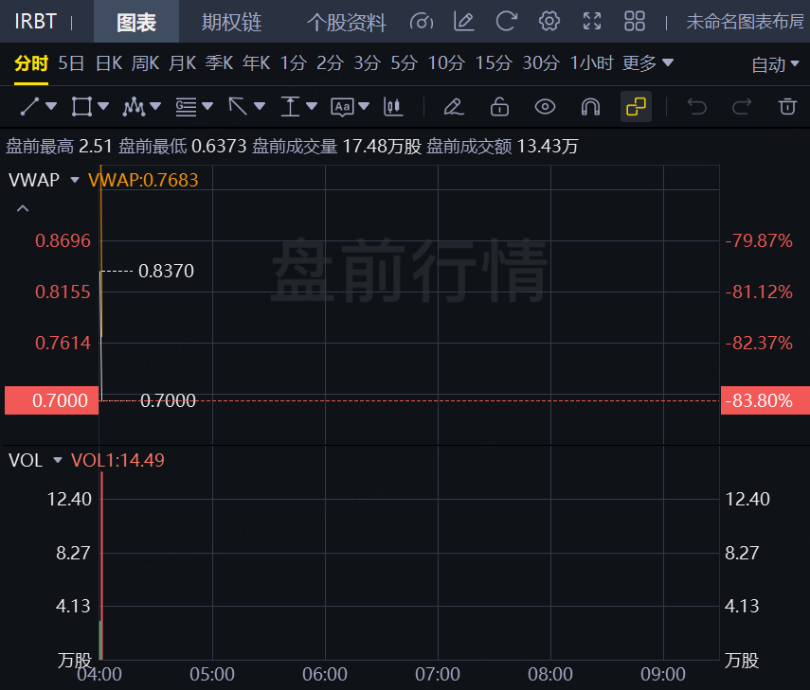
Task: Delete all drawings with trash icon
Action: click(787, 107)
